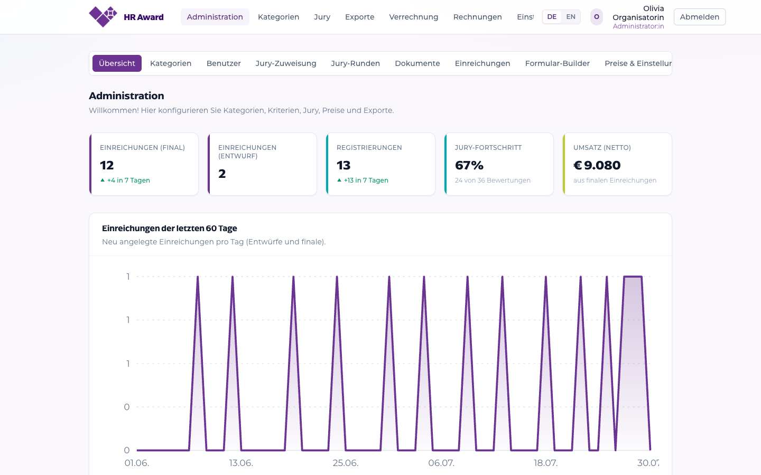
Task: Click green up-arrow beside +13 in 7 Tagen
Action: [x=339, y=180]
